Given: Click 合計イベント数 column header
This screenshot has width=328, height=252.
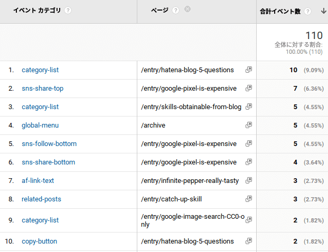Looking at the screenshot, I should [x=280, y=11].
